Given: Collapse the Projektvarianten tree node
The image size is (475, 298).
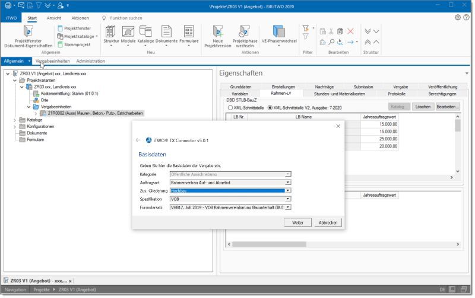Looking at the screenshot, I should point(15,81).
